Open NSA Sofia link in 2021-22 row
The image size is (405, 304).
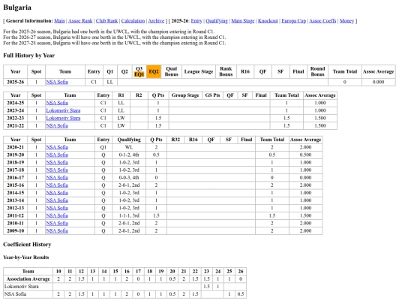click(x=57, y=126)
